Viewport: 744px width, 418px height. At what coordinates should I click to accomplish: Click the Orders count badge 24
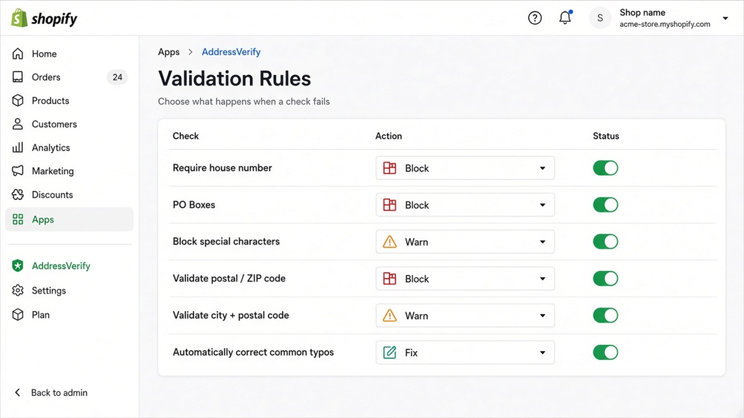pyautogui.click(x=117, y=77)
